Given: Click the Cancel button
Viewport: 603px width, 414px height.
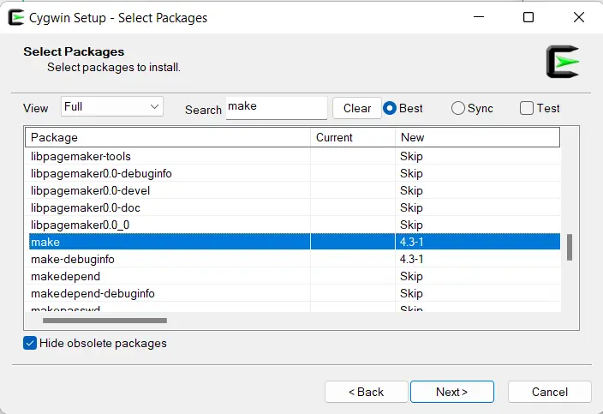Looking at the screenshot, I should click(x=550, y=392).
